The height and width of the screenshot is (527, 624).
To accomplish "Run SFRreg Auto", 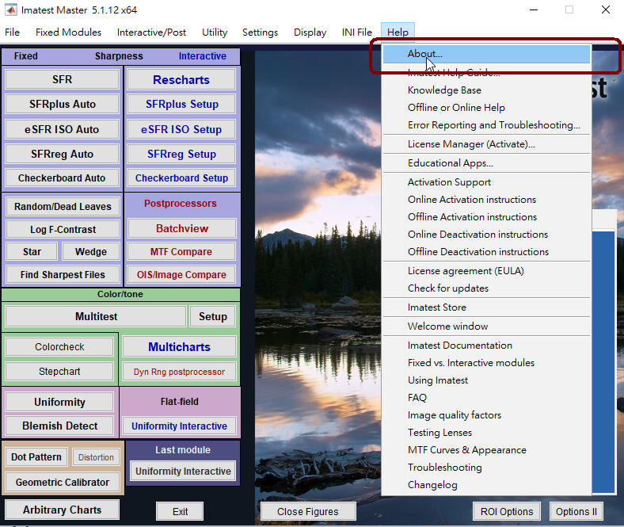I will 62,154.
